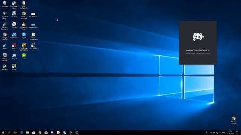The height and width of the screenshot is (135, 241).
Task: Launch Microsoft Edge from the taskbar
Action: coord(21,132)
